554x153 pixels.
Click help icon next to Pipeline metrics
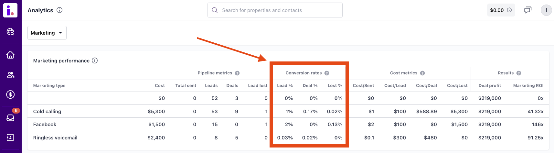(237, 73)
